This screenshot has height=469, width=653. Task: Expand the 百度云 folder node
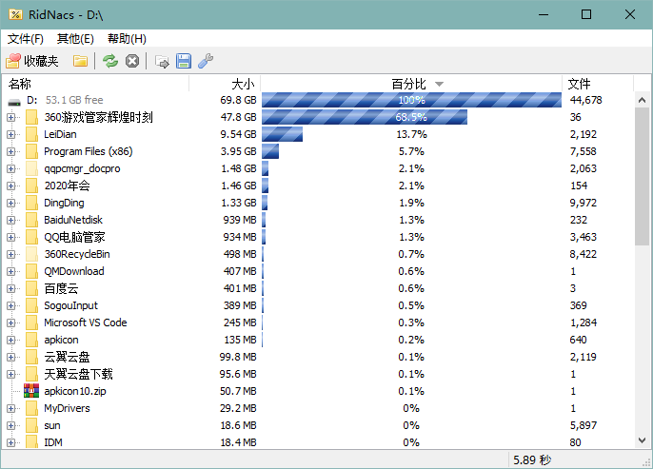(10, 288)
